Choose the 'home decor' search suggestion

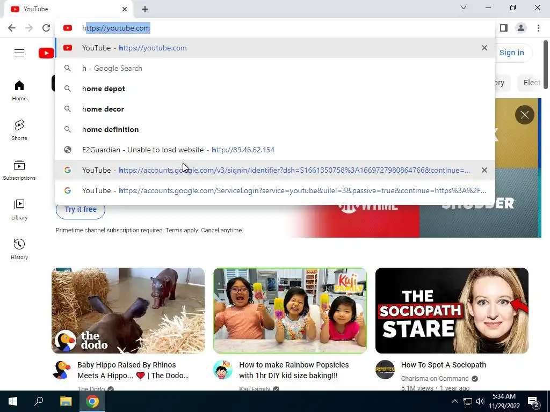(275, 109)
